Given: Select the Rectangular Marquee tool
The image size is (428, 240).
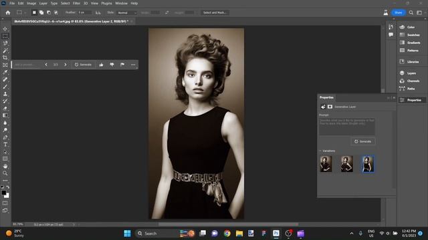Looking at the screenshot, I should pyautogui.click(x=5, y=36).
